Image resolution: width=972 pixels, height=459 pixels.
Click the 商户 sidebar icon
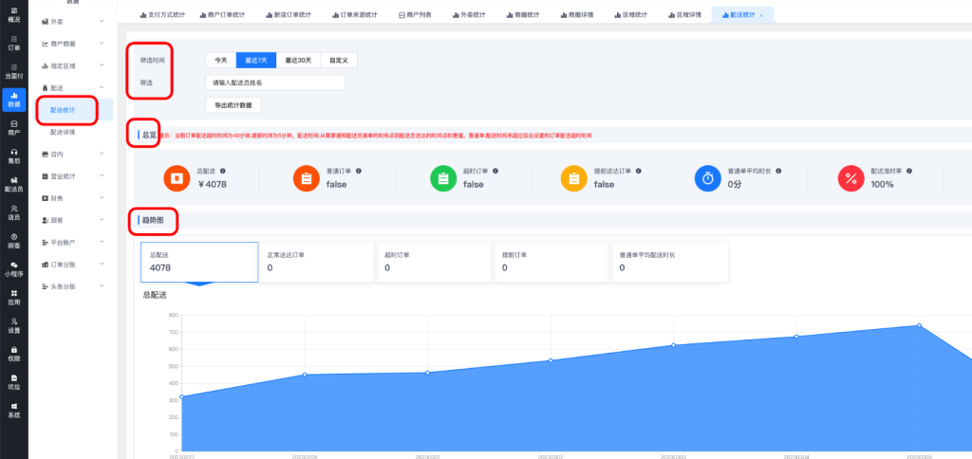pyautogui.click(x=13, y=126)
